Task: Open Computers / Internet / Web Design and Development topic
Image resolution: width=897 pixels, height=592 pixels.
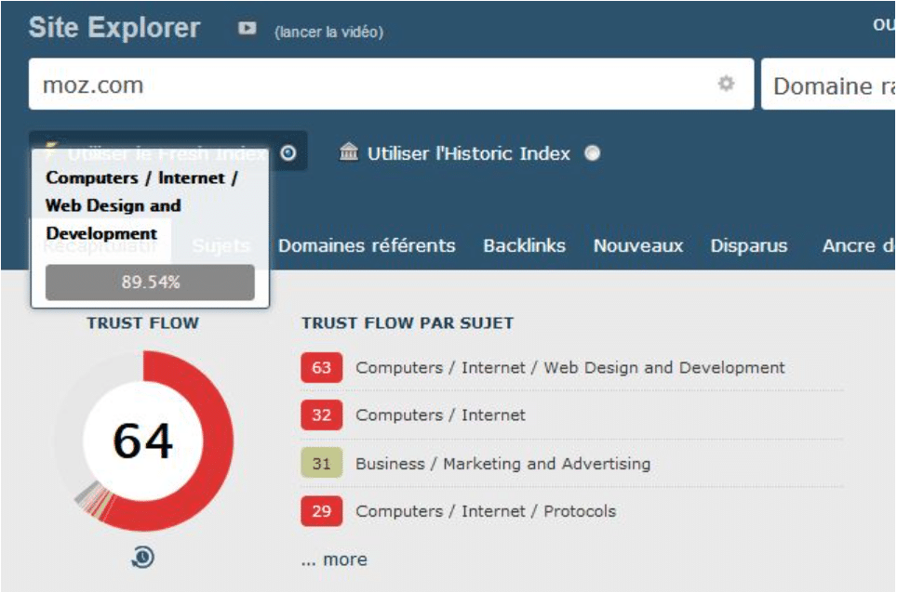Action: 570,367
